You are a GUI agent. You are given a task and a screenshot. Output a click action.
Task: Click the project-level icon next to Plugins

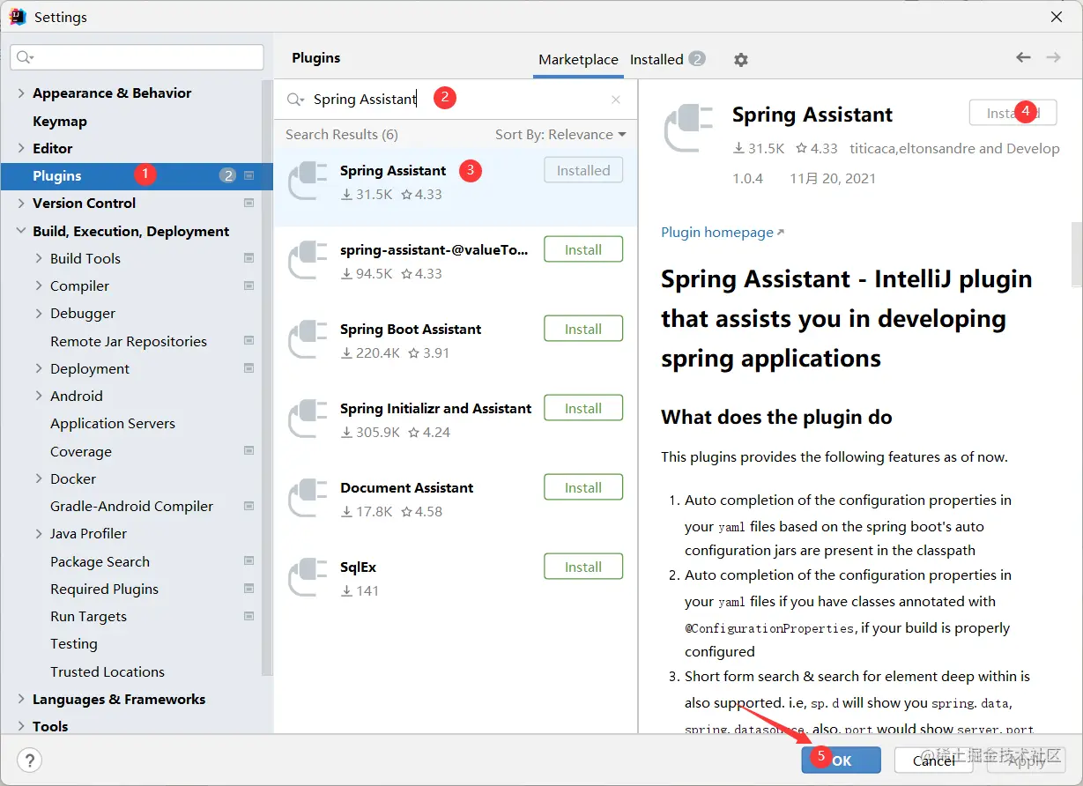point(249,175)
